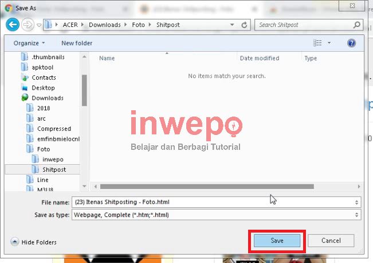Open the Help button
373x263 pixels.
tap(351, 43)
